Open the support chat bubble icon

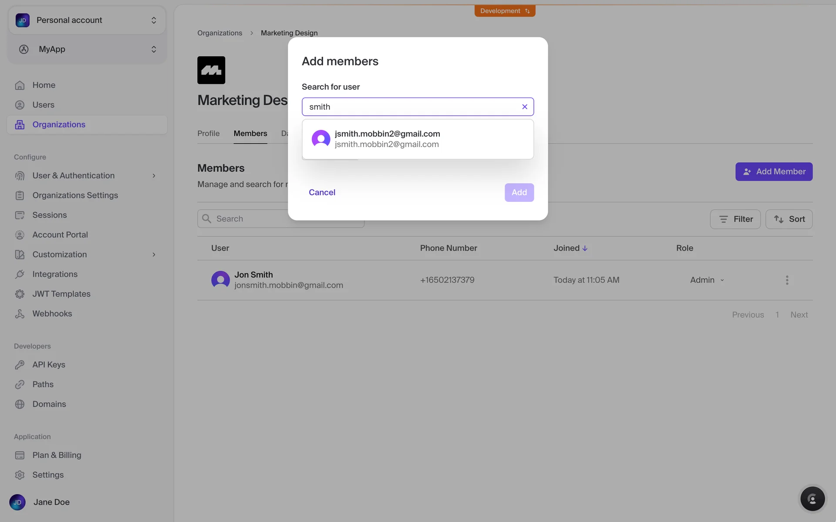812,499
